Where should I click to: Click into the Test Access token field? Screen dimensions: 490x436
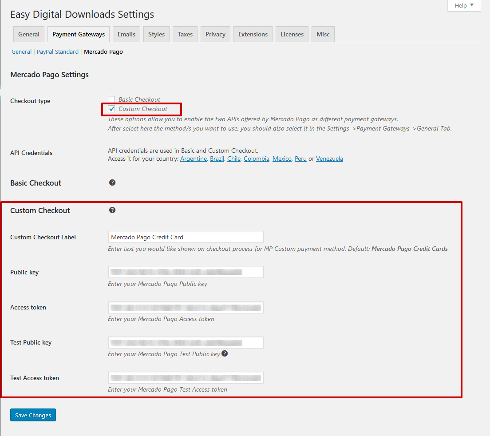186,377
